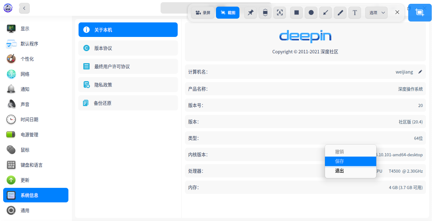Viewport: 432px width, 221px height.
Task: Select the pin-to-screen tool in the toolbar
Action: pos(250,13)
